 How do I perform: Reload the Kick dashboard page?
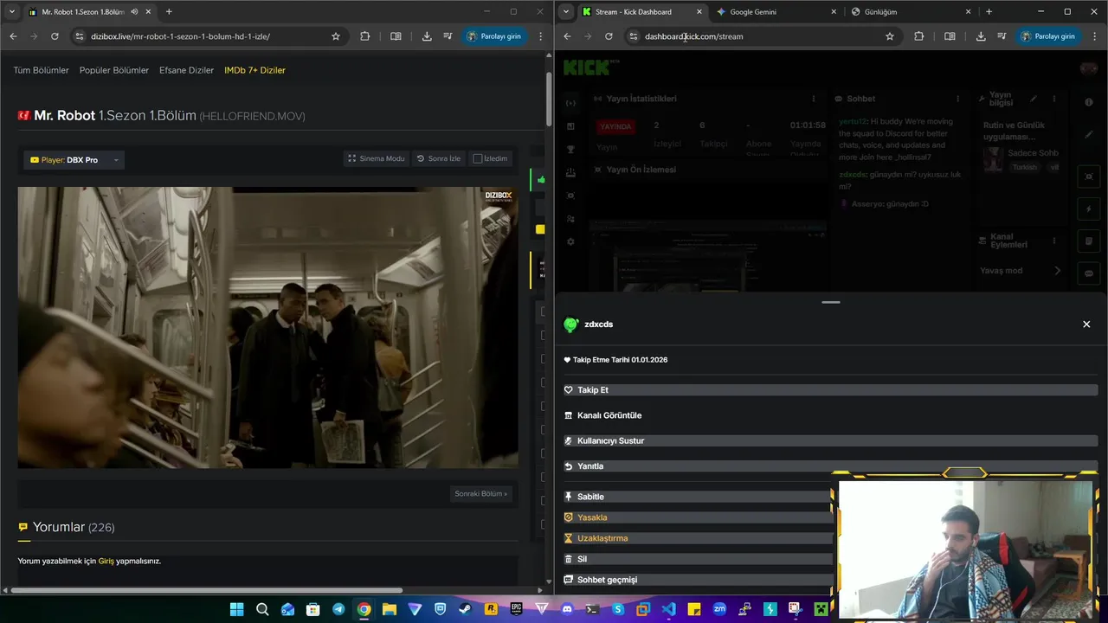click(609, 36)
